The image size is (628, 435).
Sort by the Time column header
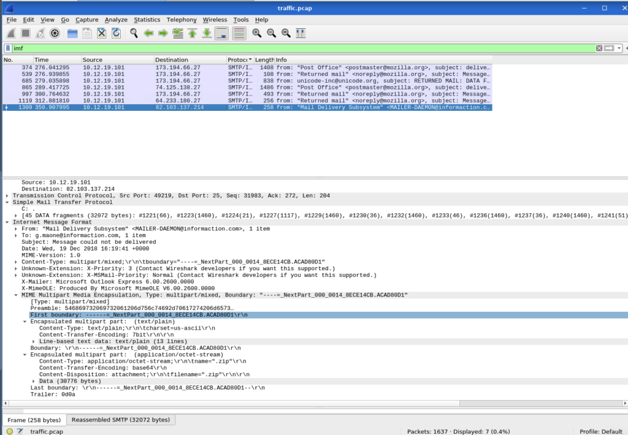[57, 59]
